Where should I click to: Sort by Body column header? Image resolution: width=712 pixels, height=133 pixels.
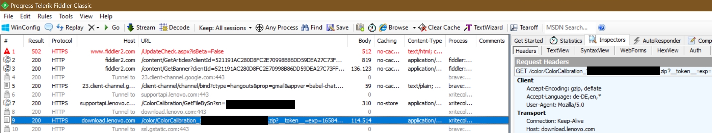[x=361, y=41]
